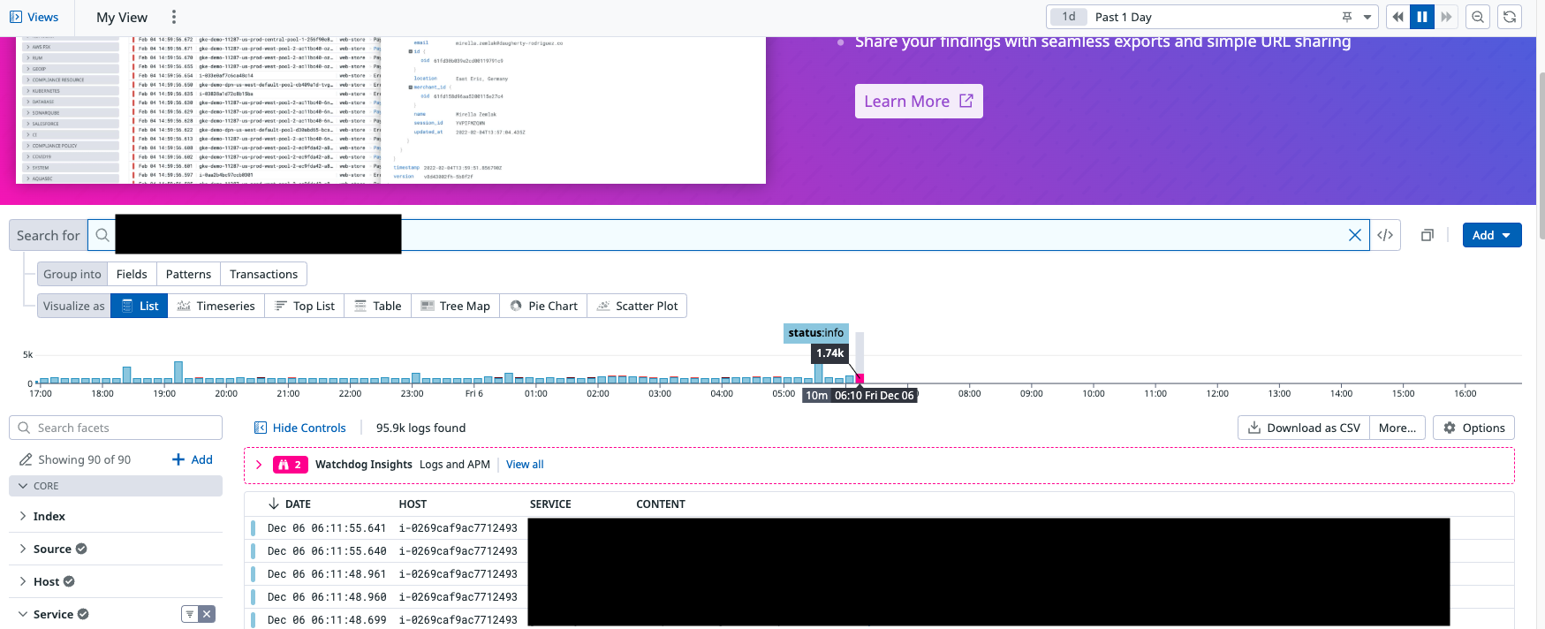This screenshot has width=1545, height=629.
Task: Click the pencil icon beside Showing 90 of 90
Action: [26, 459]
